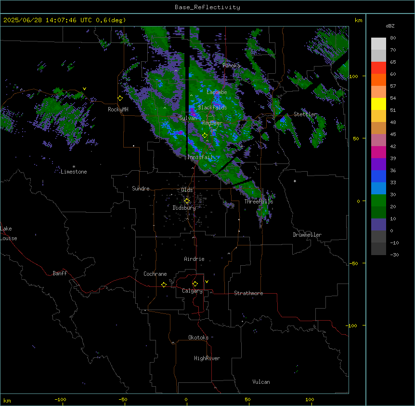This screenshot has height=406, width=415.
Task: Pick the bright yellow 51–54 dBZ legend band
Action: (378, 104)
